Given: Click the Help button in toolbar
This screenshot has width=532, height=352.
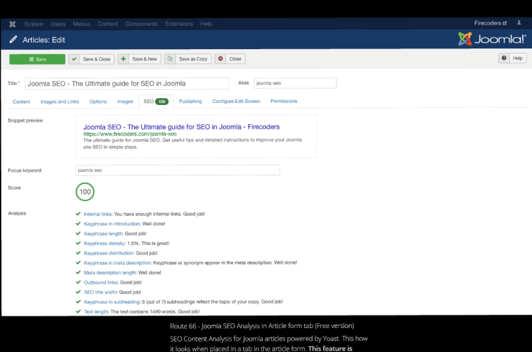Looking at the screenshot, I should [x=512, y=58].
